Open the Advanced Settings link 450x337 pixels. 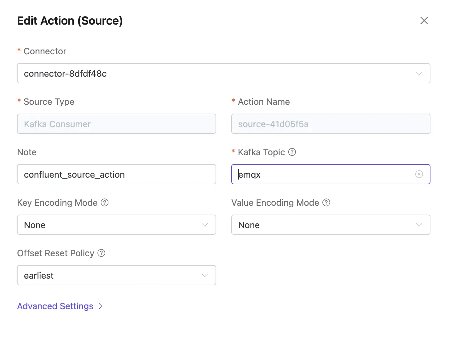click(55, 306)
